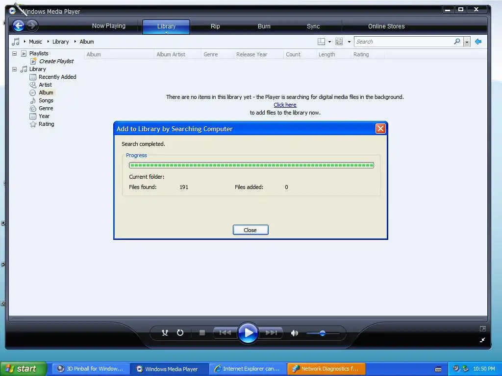Click Create Playlist in the tree
Viewport: 502px width, 376px height.
[56, 61]
